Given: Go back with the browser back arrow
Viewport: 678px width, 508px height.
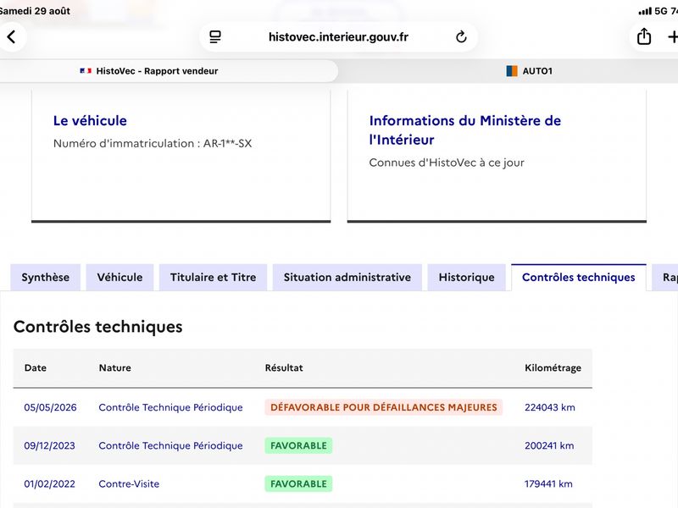Looking at the screenshot, I should (12, 37).
